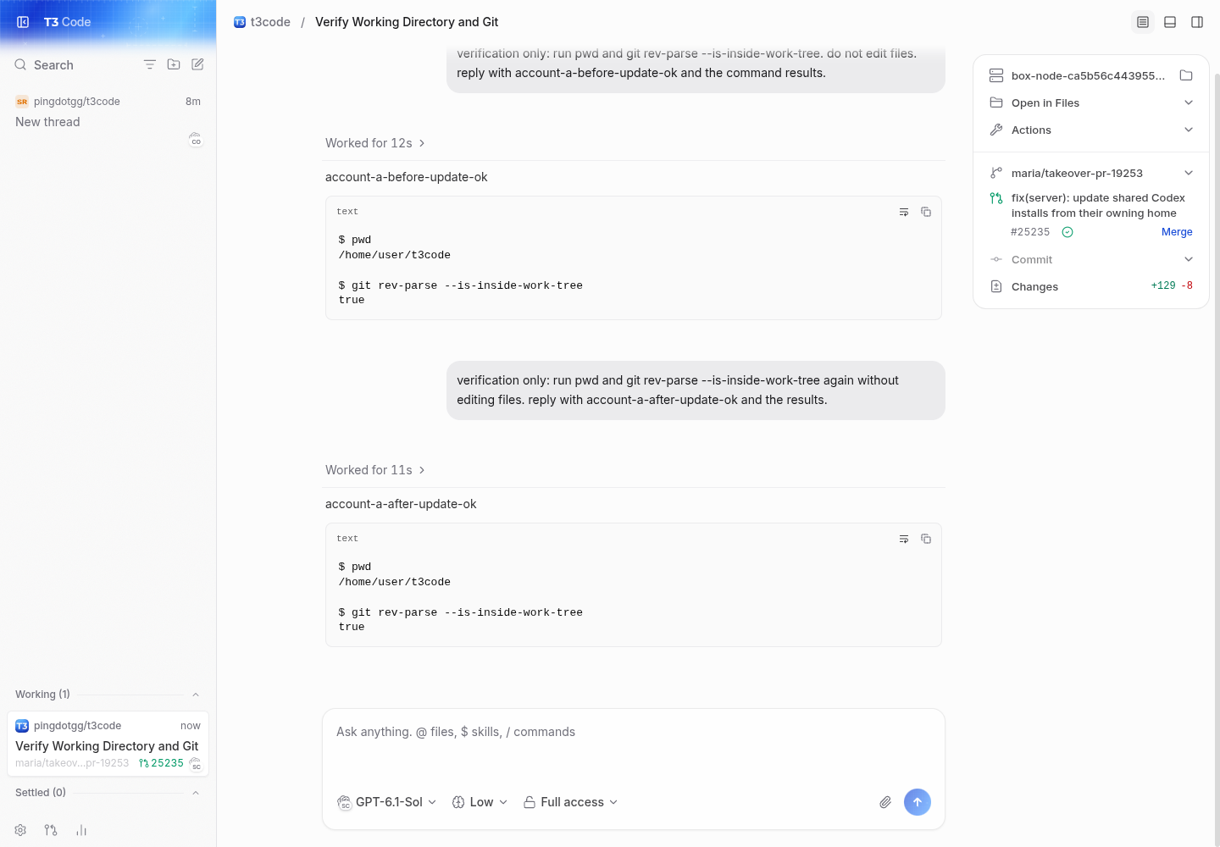Open the PR 25235 badge on thread card
1220x847 pixels.
[x=161, y=763]
